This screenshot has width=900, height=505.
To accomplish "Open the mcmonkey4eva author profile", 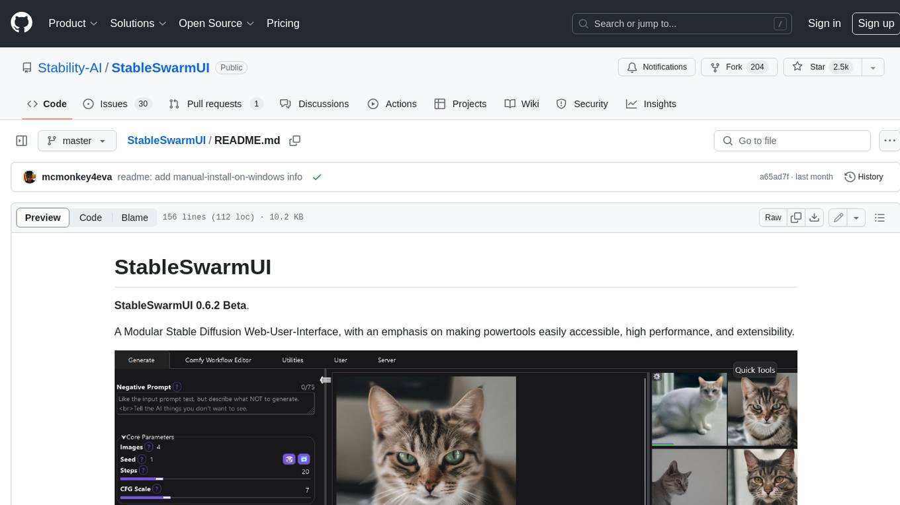I will coord(77,177).
